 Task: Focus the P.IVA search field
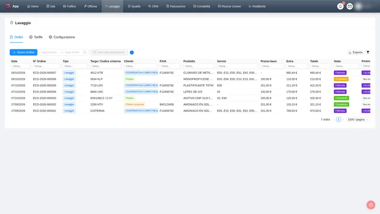pyautogui.click(x=170, y=66)
